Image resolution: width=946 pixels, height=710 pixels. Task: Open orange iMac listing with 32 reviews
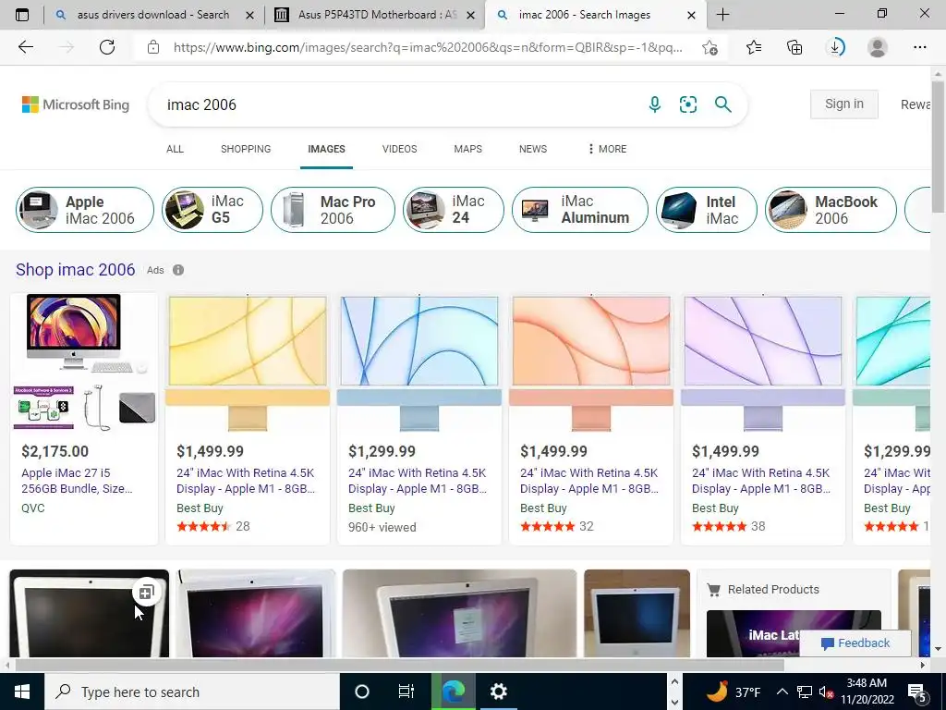591,419
